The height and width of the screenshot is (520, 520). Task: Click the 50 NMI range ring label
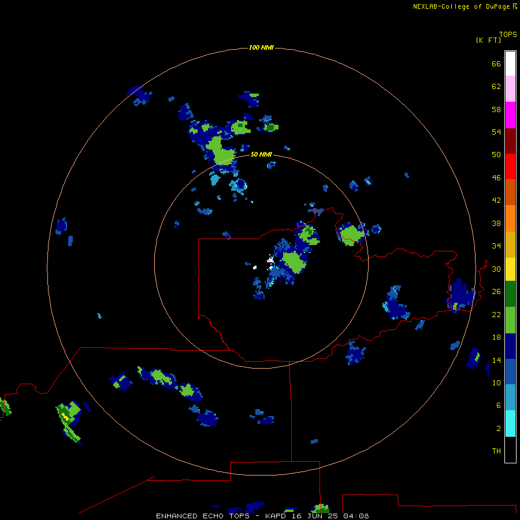261,154
